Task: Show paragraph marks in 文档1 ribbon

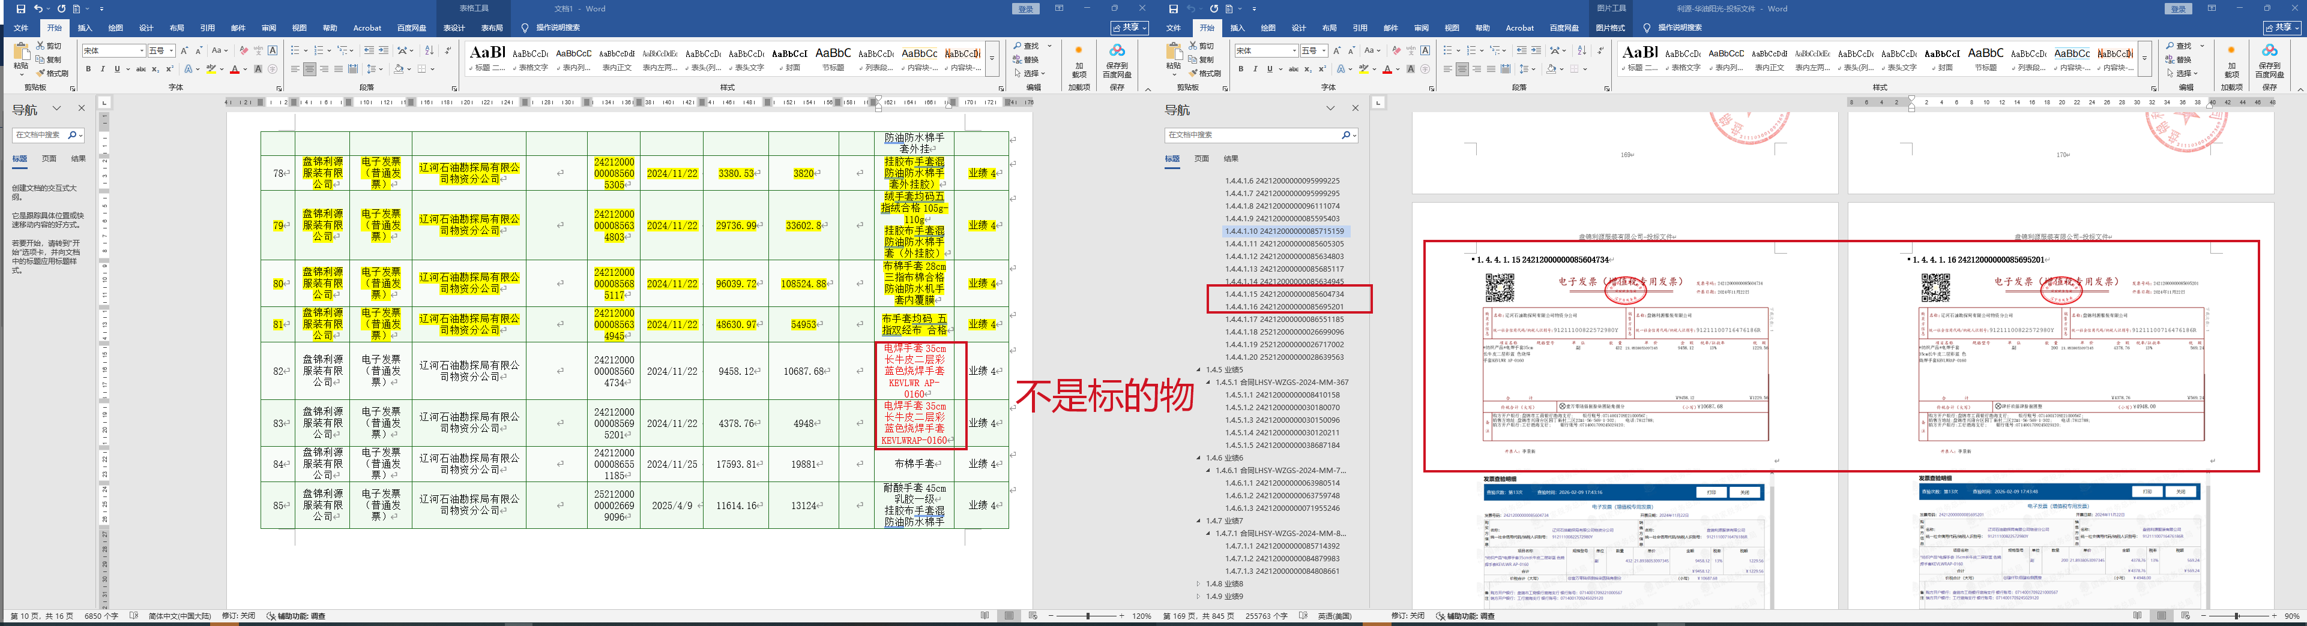Action: click(x=448, y=51)
